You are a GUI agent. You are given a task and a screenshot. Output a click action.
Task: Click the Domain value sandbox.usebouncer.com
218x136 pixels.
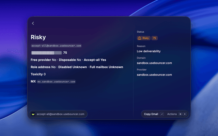154,63
